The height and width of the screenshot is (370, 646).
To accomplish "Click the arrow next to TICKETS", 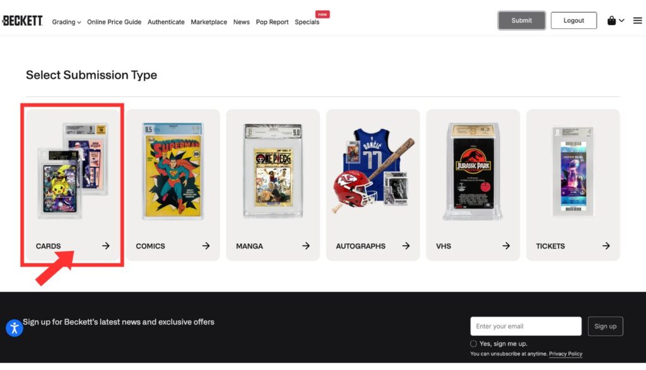I will pyautogui.click(x=606, y=246).
